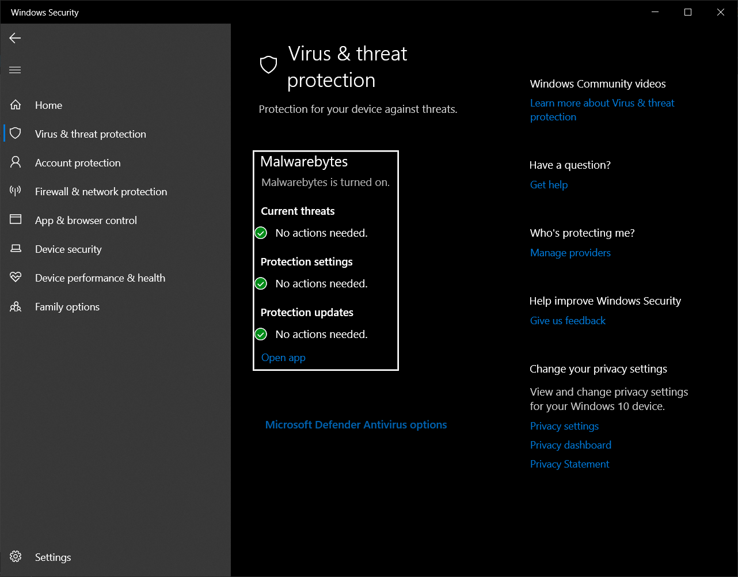Screen dimensions: 738x577
Task: Click the Current threats heading
Action: click(298, 211)
